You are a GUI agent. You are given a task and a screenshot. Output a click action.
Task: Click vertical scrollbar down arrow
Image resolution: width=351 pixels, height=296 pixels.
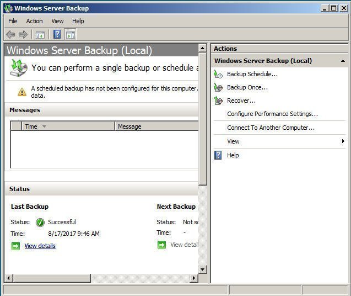202,269
